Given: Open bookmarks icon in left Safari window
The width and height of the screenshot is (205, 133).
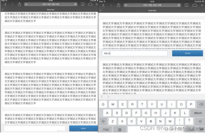Looking at the screenshot, I should point(82,4).
